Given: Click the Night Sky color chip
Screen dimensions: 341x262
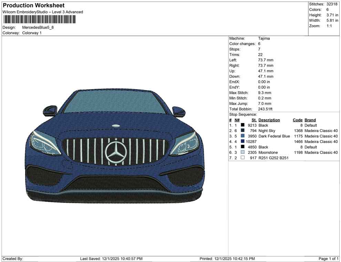Looking at the screenshot, I should [x=243, y=131].
